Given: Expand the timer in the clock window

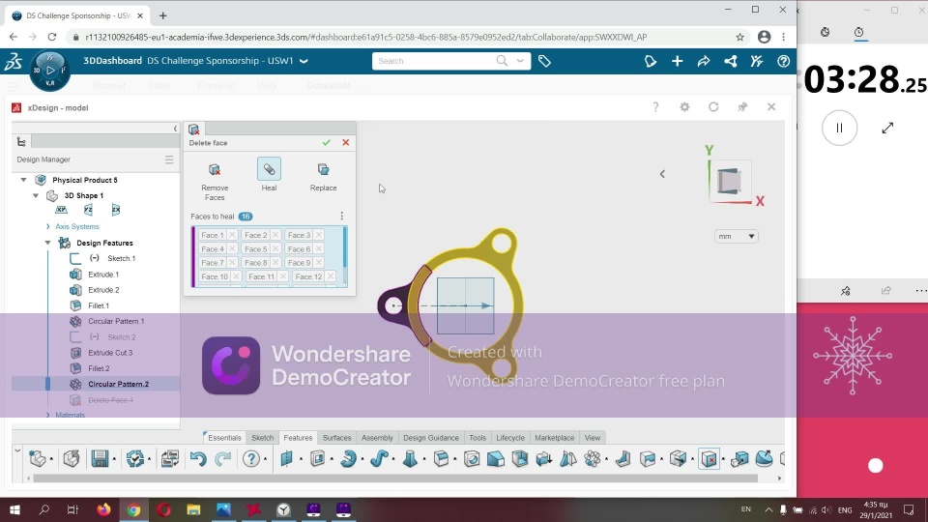Looking at the screenshot, I should 887,128.
